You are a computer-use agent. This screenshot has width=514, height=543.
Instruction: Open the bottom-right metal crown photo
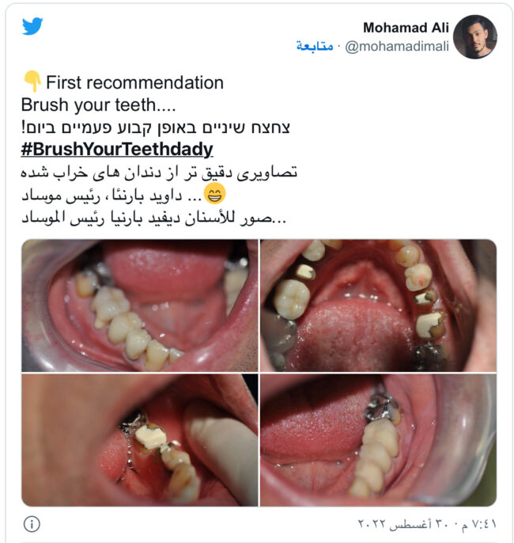(x=379, y=440)
